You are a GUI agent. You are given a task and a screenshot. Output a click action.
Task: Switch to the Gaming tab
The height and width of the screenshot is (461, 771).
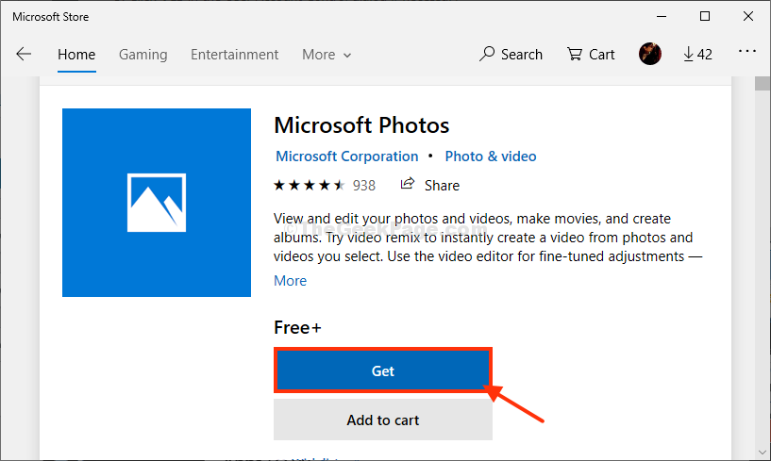(143, 55)
